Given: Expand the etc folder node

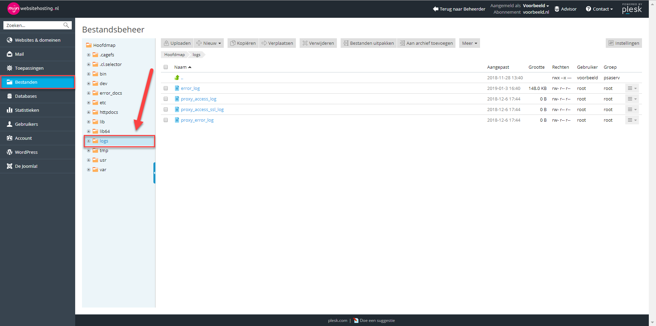Looking at the screenshot, I should pos(88,103).
